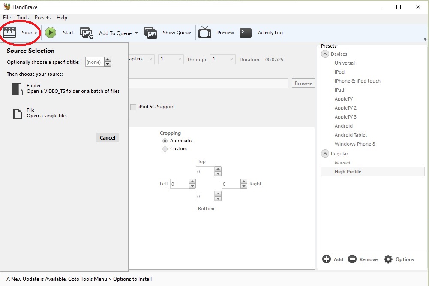The image size is (429, 286).
Task: Click the Activity Log terminal icon
Action: (246, 33)
